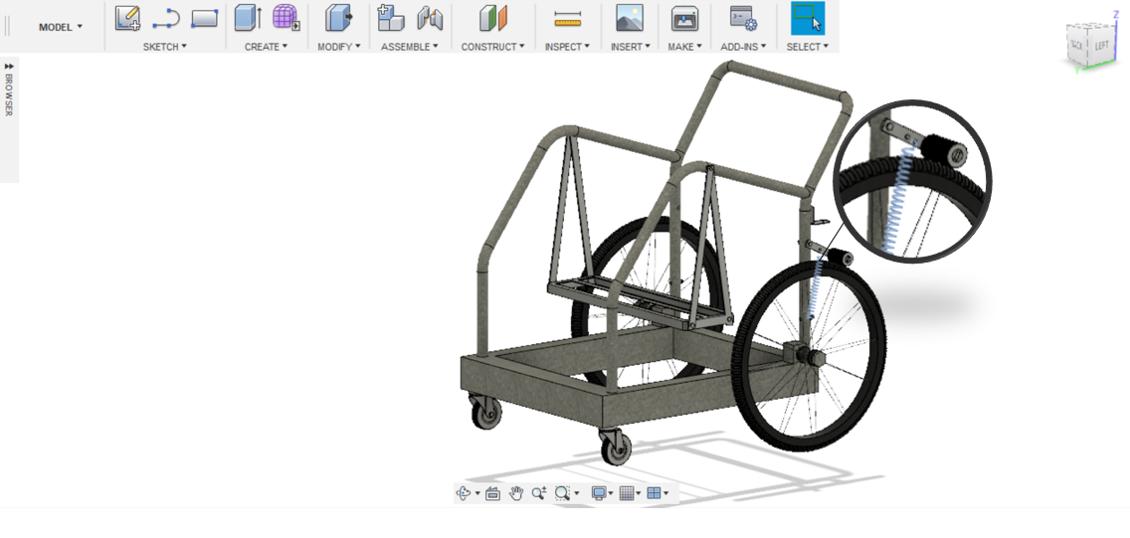Expand the SELECT menu

pos(807,47)
